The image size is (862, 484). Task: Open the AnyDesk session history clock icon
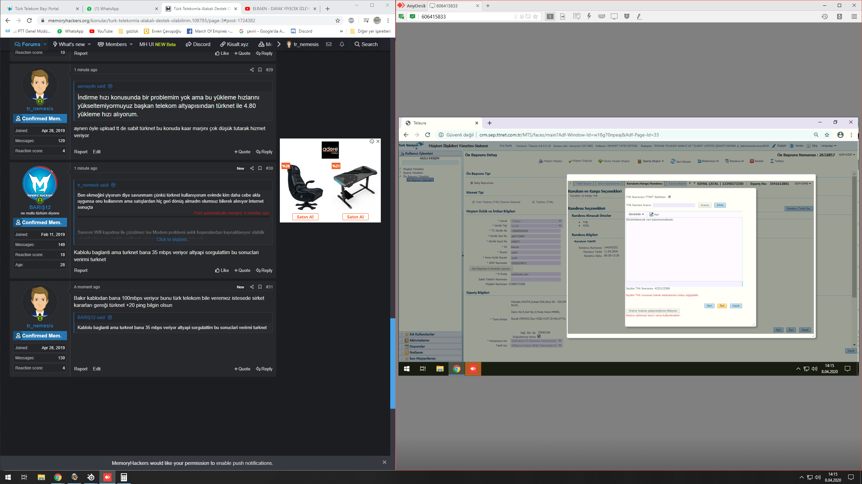click(x=825, y=16)
